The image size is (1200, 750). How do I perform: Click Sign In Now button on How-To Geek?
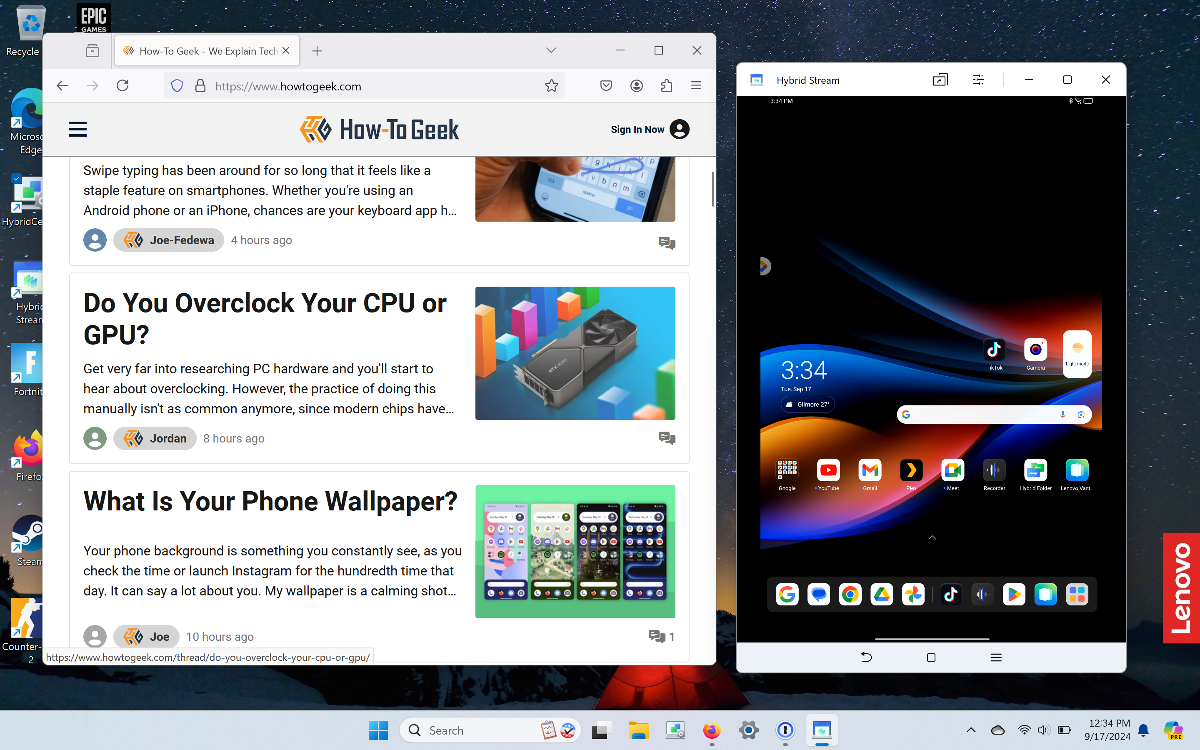[x=648, y=129]
